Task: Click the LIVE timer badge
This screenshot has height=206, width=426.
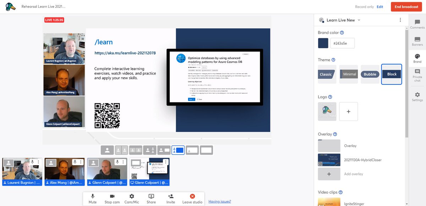Action: tap(54, 20)
